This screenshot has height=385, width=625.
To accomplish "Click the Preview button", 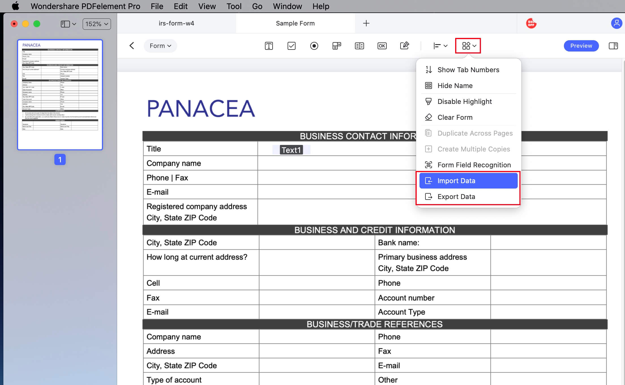I will coord(581,46).
